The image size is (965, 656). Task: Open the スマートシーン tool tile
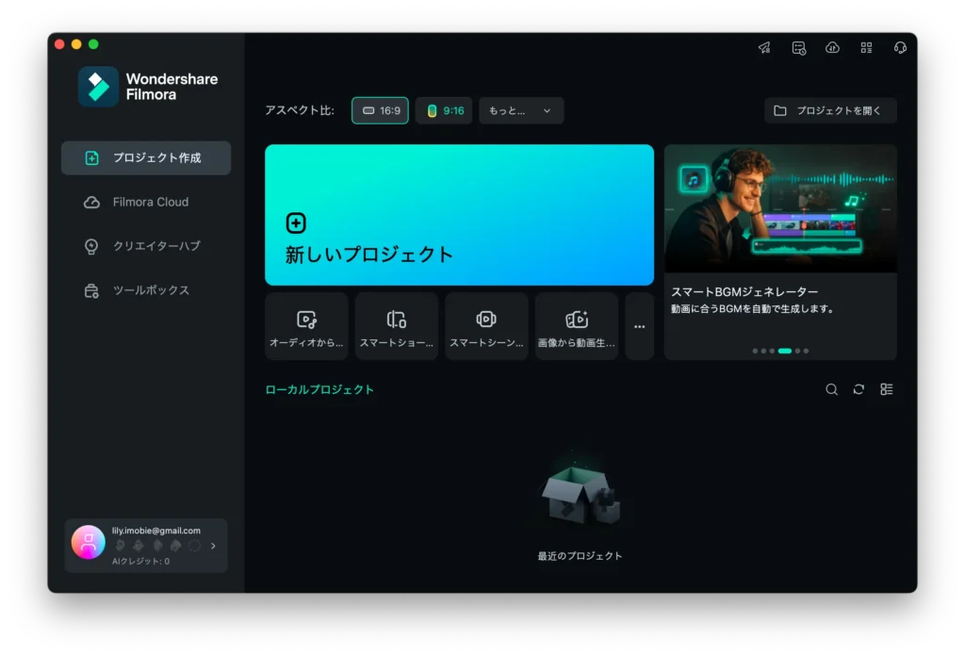[486, 326]
